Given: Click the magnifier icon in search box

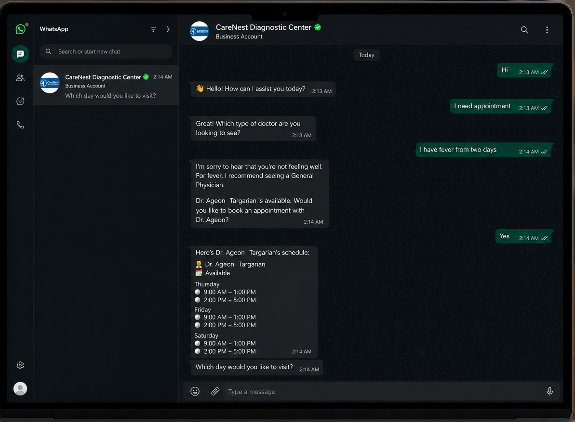Looking at the screenshot, I should [48, 51].
